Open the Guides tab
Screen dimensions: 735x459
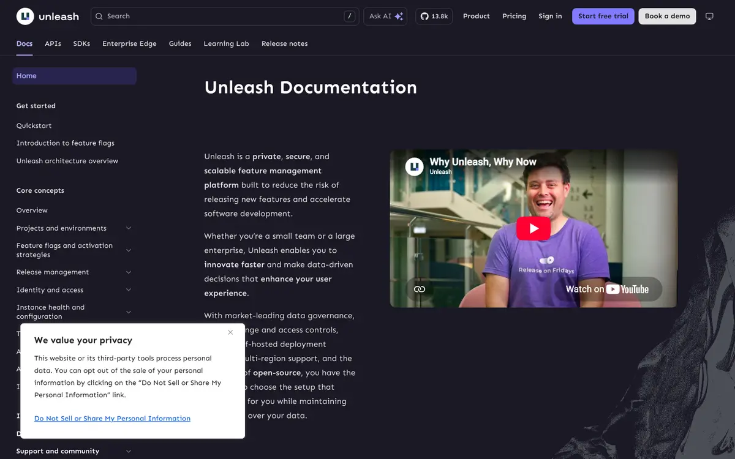[180, 44]
